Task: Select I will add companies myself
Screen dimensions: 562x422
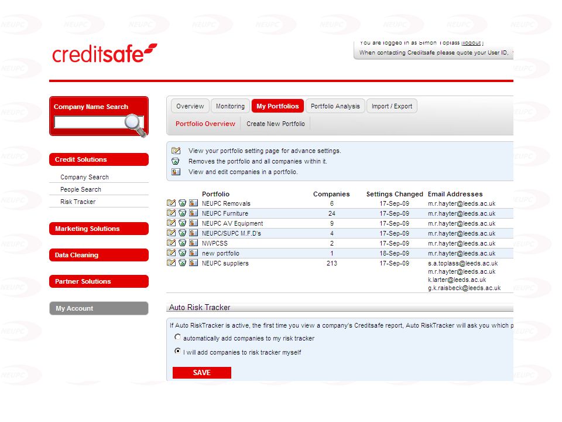Action: pos(177,351)
